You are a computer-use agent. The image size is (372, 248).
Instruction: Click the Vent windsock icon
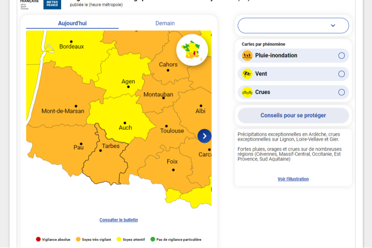[247, 74]
